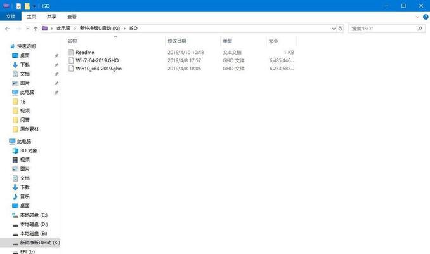Click the 文档 icon under This PC
The image size is (430, 254).
[15, 178]
